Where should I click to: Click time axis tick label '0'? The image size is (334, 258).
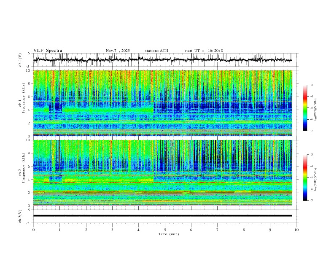point(33,230)
